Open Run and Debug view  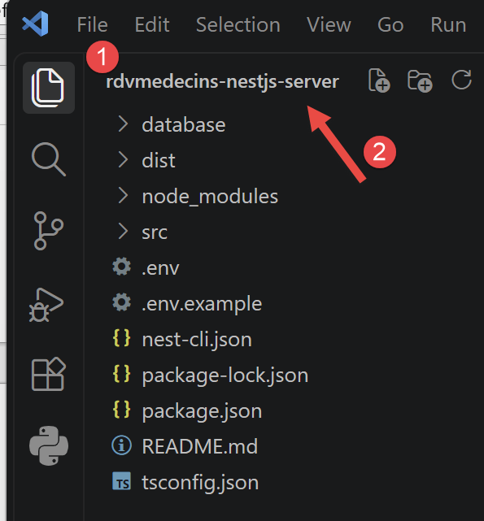[x=46, y=305]
